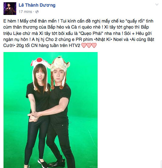
Task: Visit the Lê Thành Dương profile link
Action: click(37, 5)
